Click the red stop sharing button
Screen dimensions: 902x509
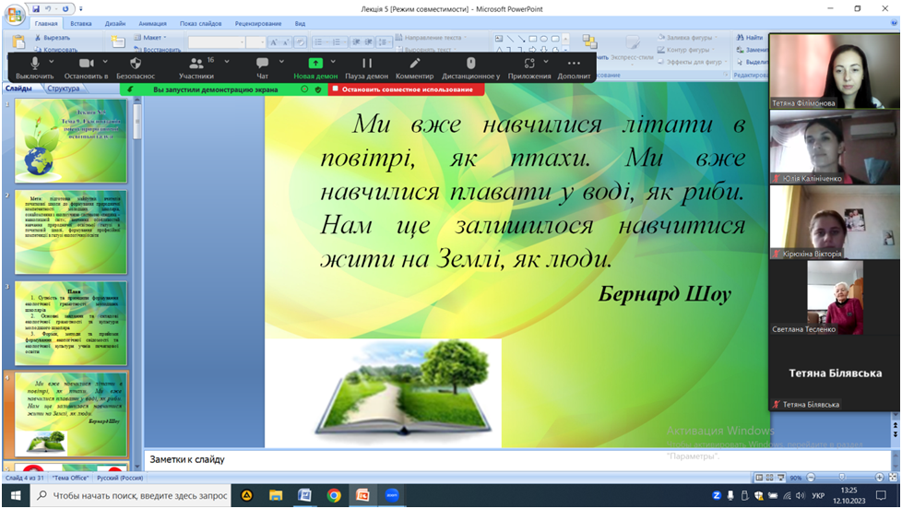click(x=407, y=89)
